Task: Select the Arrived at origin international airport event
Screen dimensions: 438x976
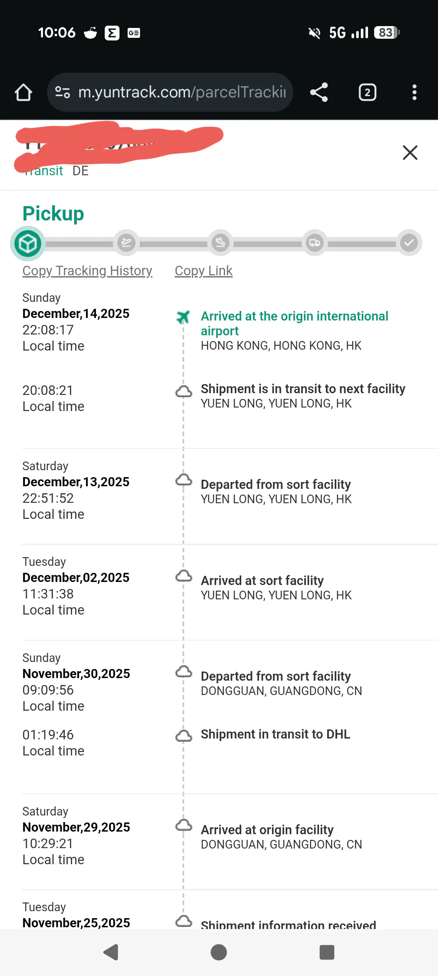Action: [x=294, y=323]
